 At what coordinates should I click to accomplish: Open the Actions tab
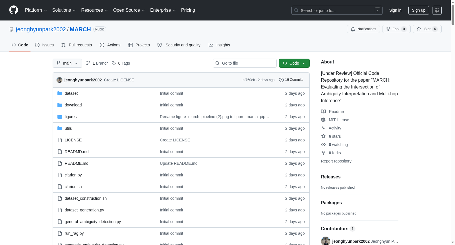[x=110, y=45]
